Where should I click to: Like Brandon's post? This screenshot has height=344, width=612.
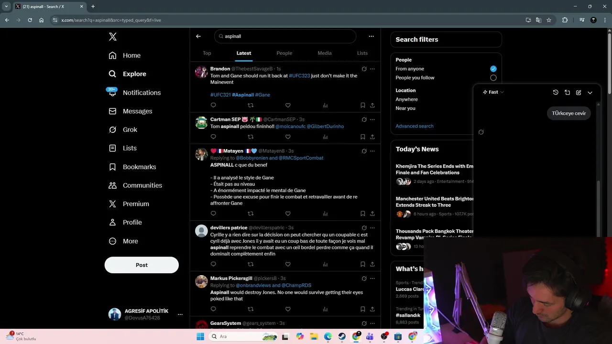[x=288, y=105]
